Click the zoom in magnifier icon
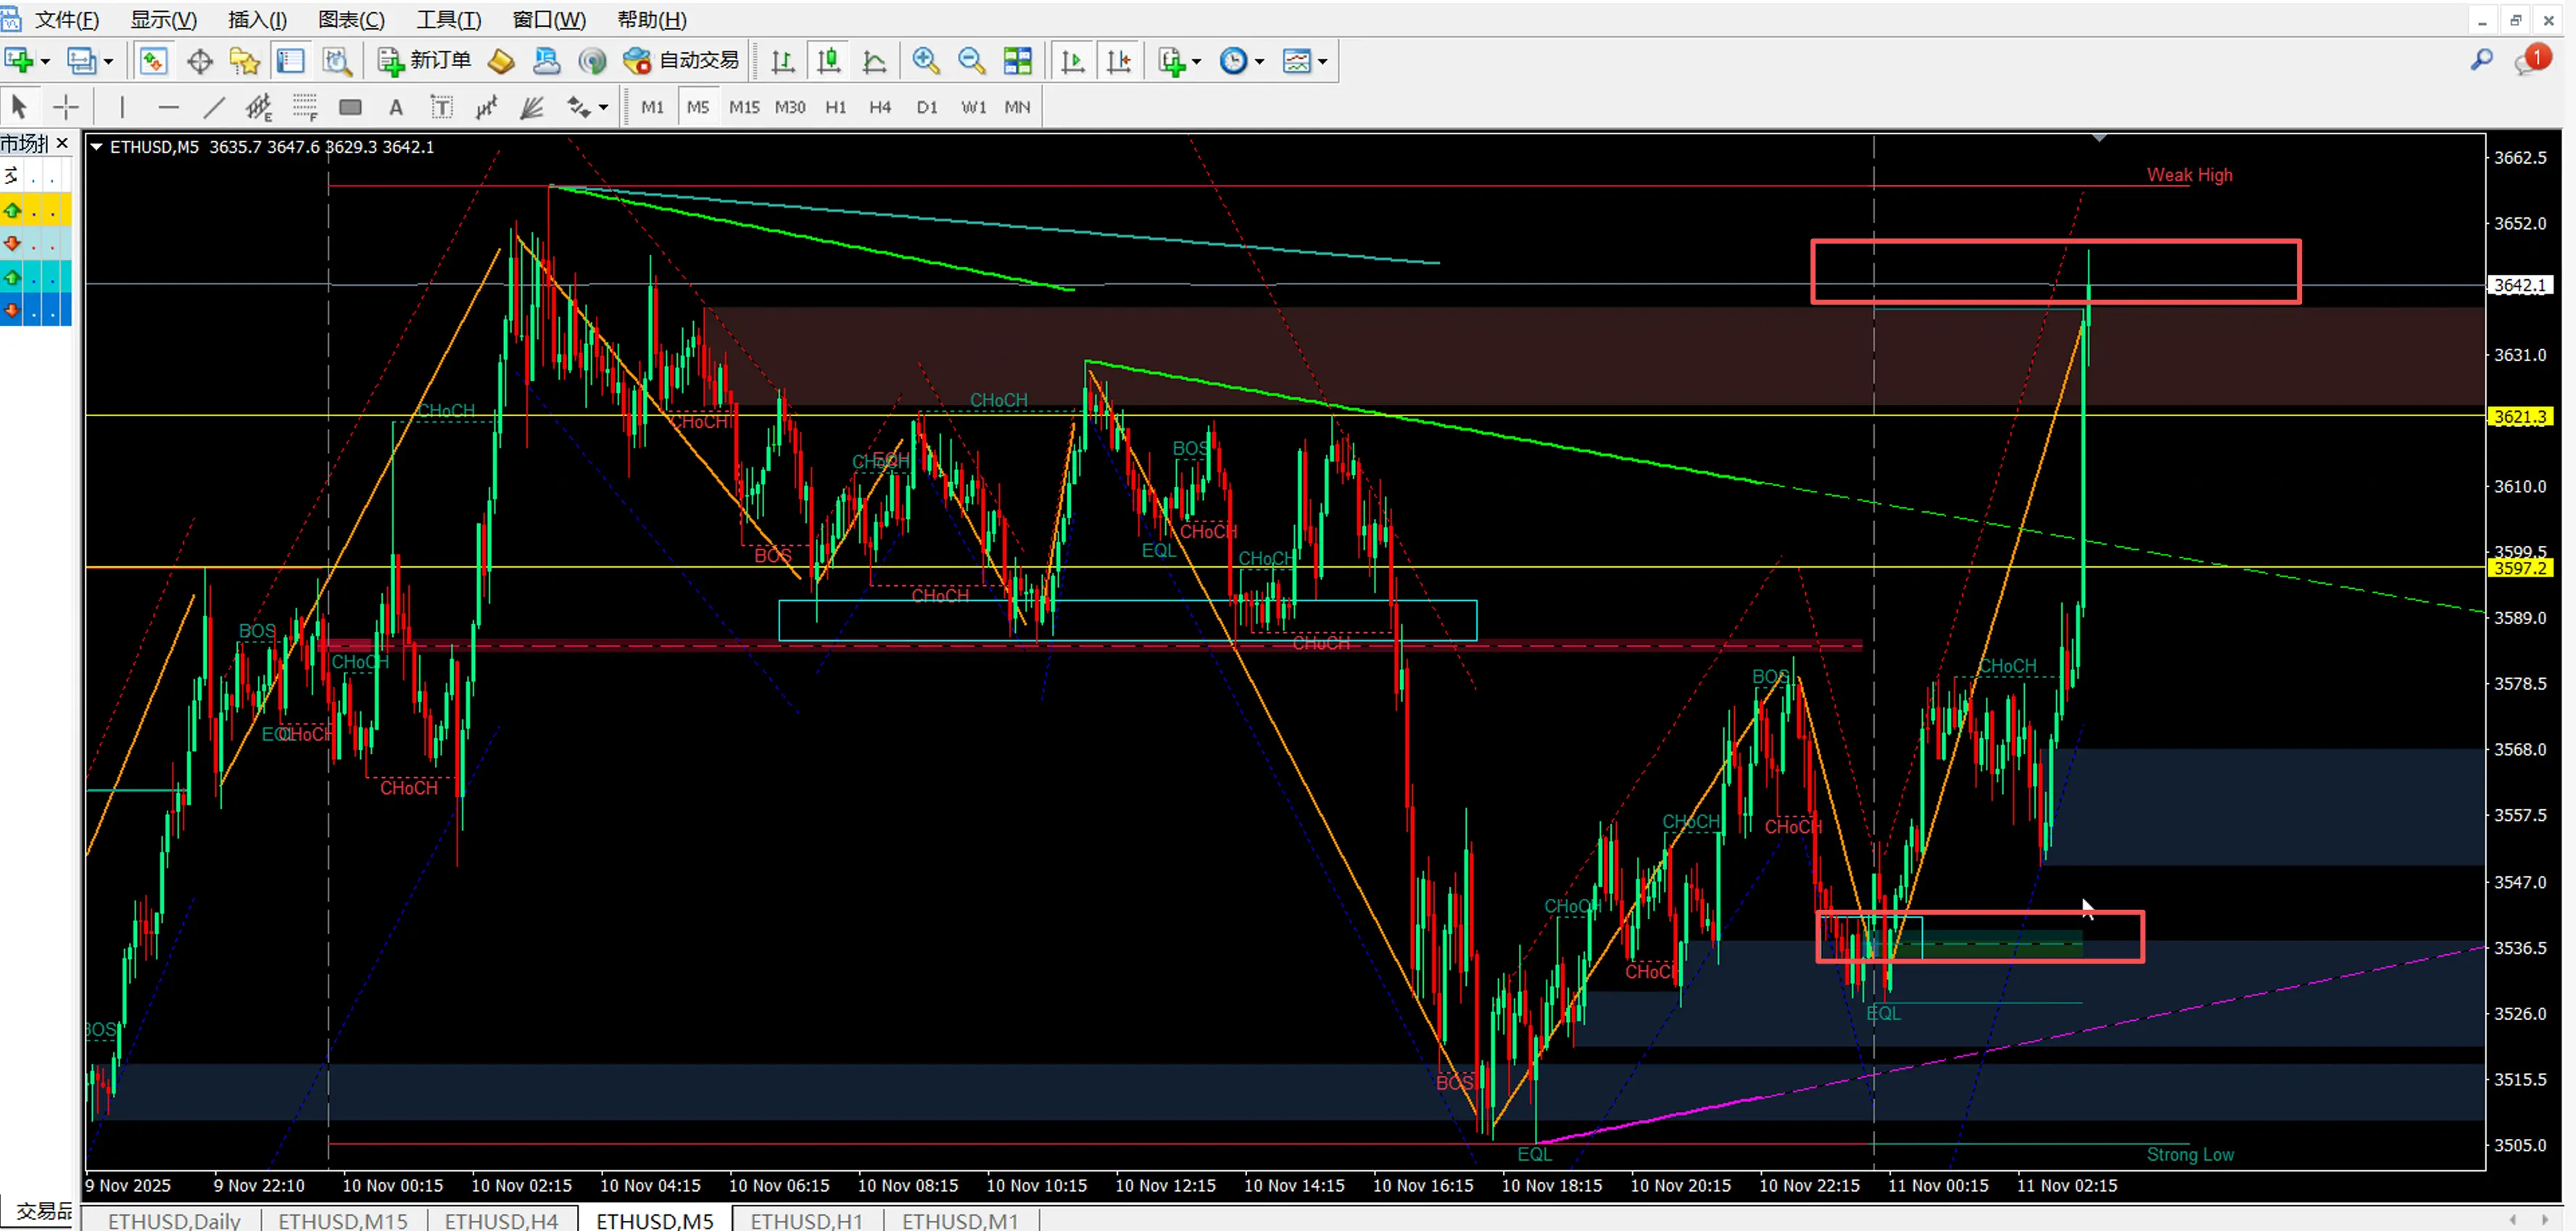The height and width of the screenshot is (1231, 2576). 925,61
